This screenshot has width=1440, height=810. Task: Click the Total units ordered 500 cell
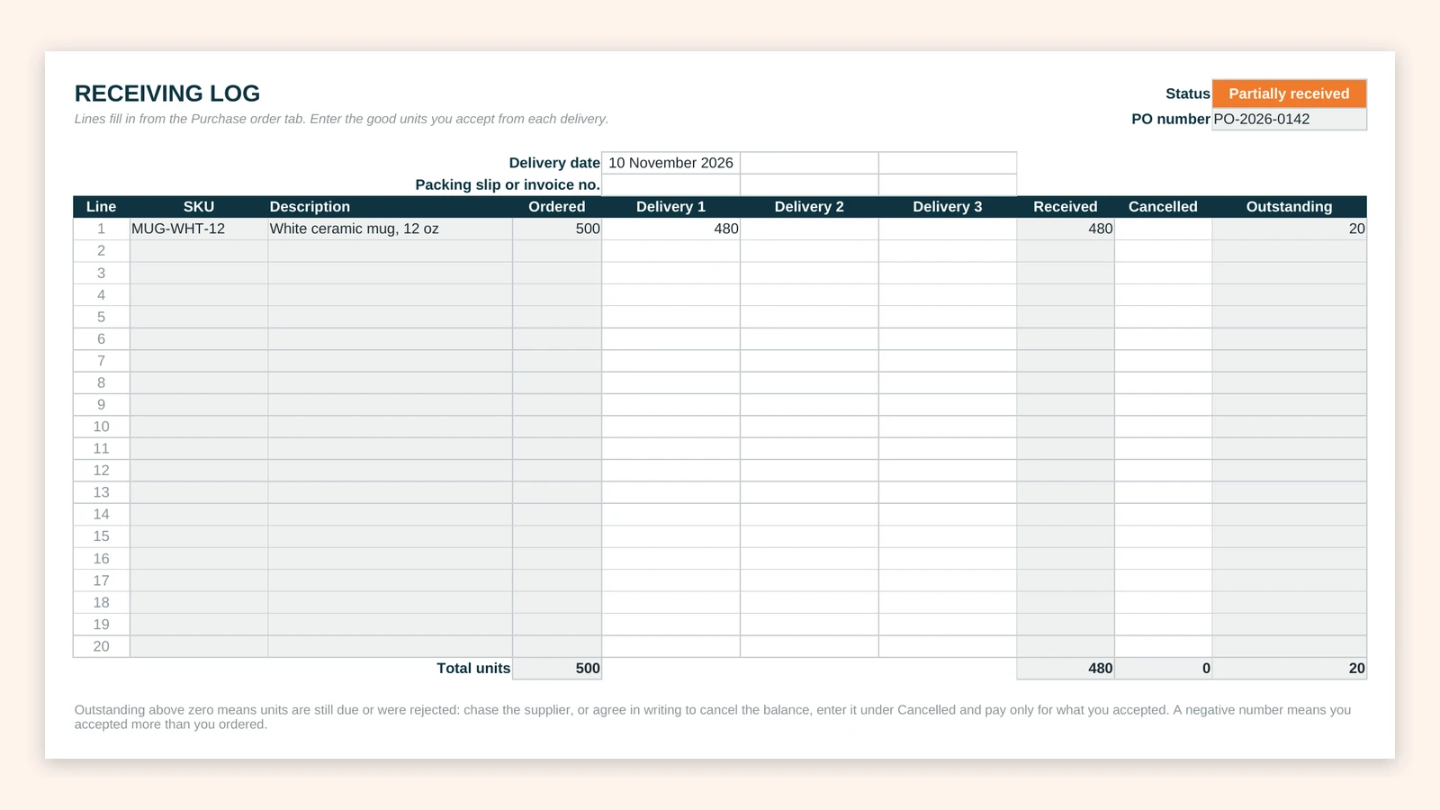tap(557, 669)
